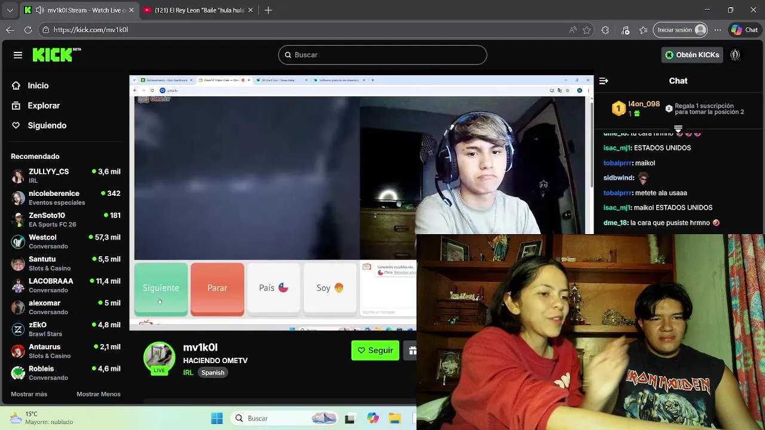Click the view site information icon

(x=45, y=30)
